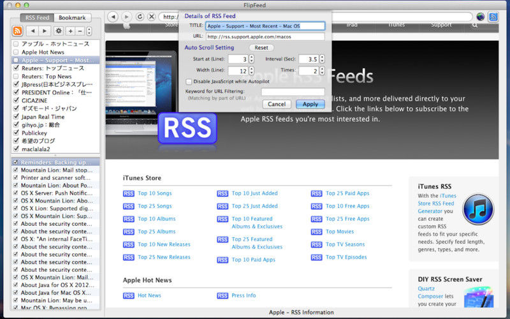Image resolution: width=510 pixels, height=319 pixels.
Task: Open Support in Apple navigation bar
Action: (x=441, y=25)
